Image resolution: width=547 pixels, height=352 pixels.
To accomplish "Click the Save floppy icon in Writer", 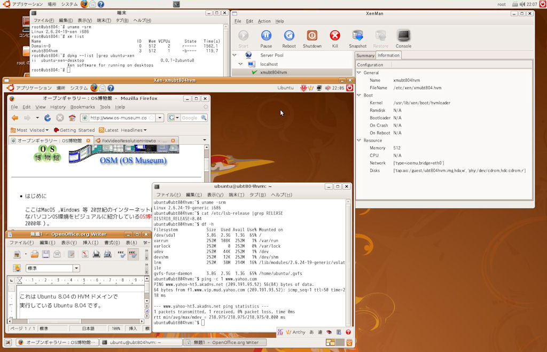I will [x=46, y=254].
